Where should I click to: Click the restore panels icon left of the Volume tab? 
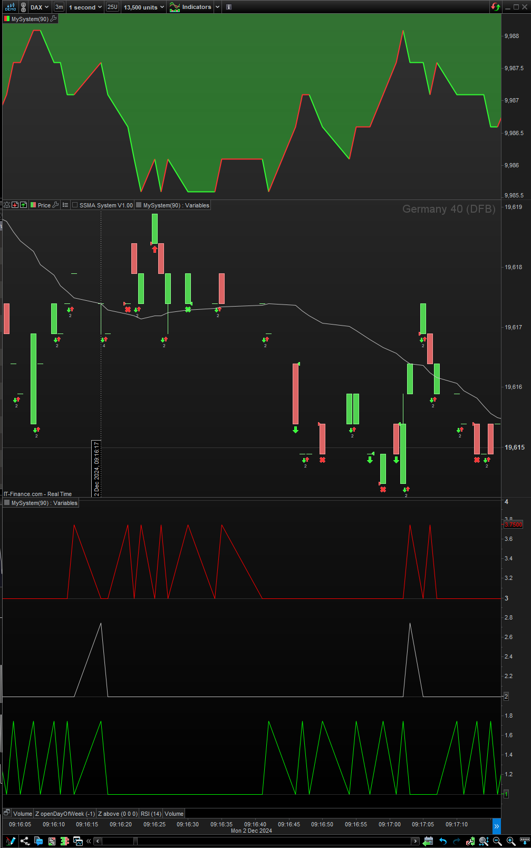[7, 813]
